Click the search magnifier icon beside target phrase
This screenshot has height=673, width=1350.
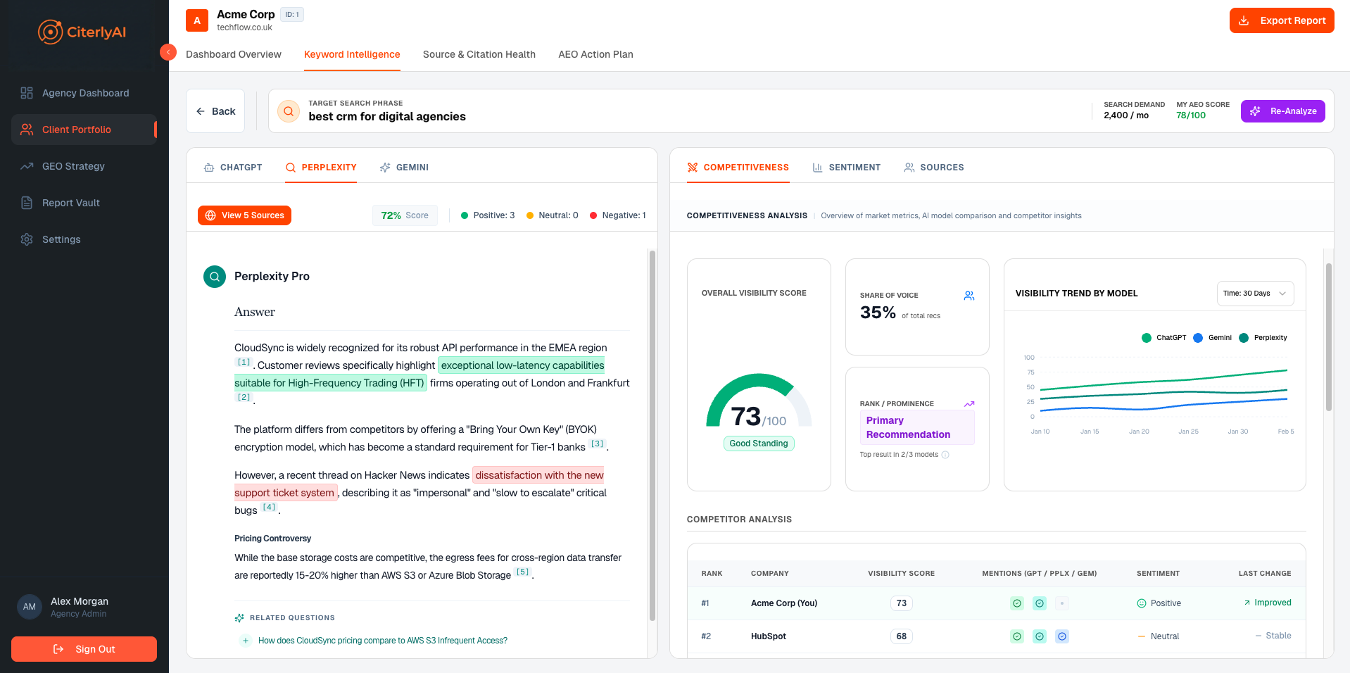tap(288, 111)
